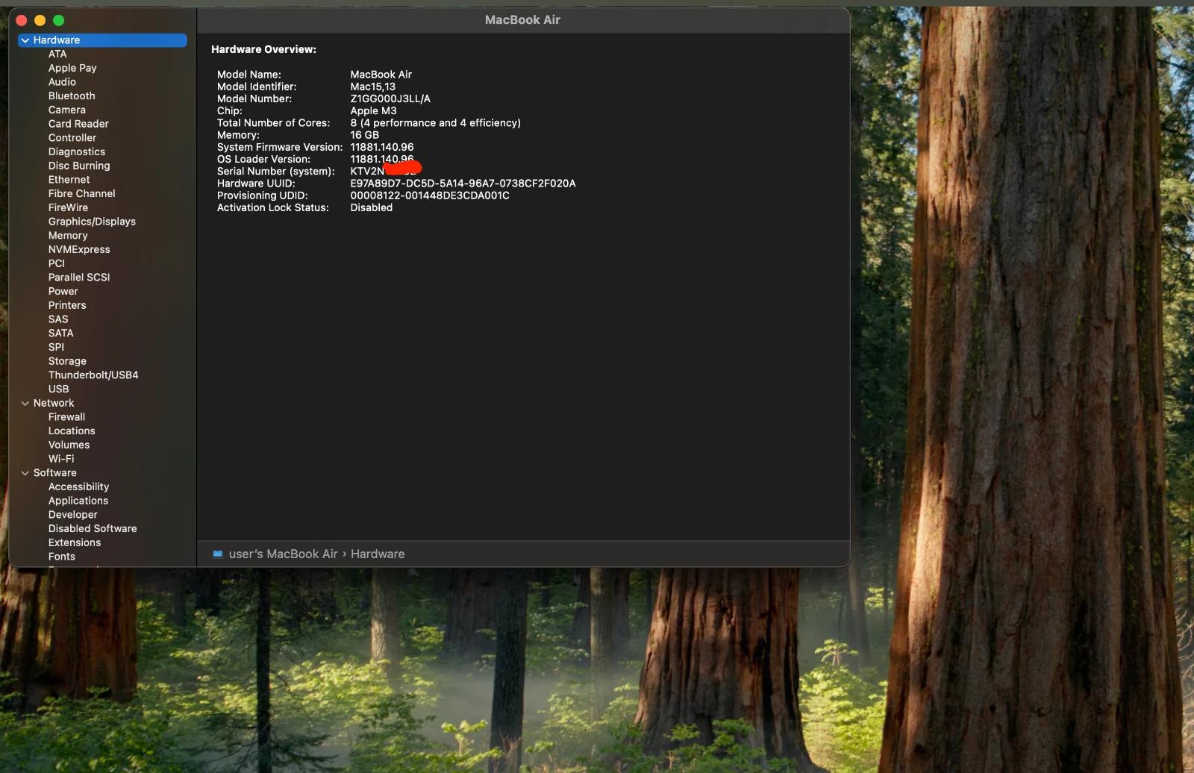Open Volumes under Network

[69, 445]
